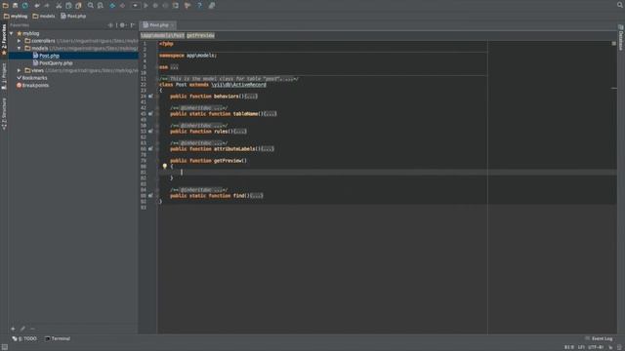Screen dimensions: 625x351
Task: Click the Forward navigation arrow icon
Action: pos(122,6)
